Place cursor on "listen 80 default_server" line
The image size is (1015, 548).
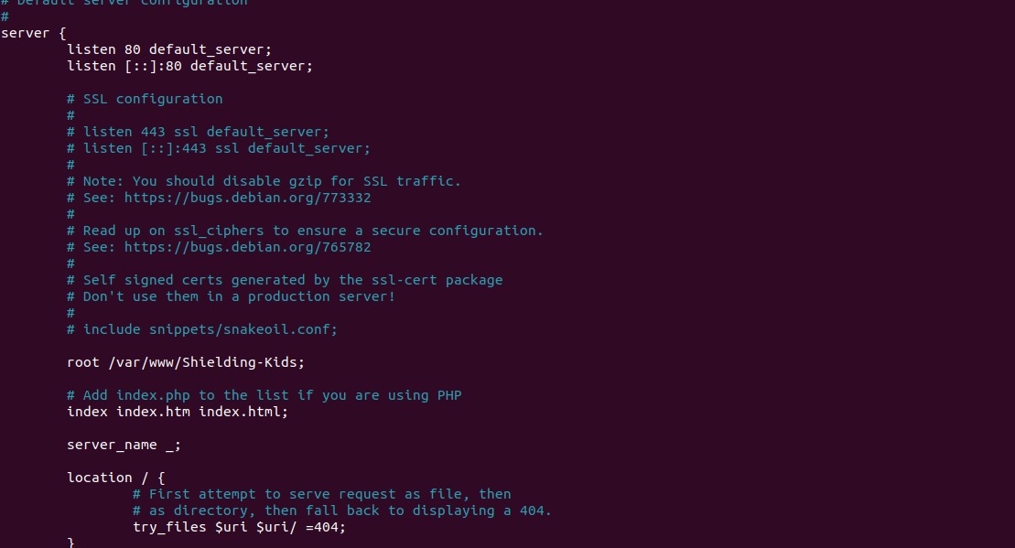click(169, 49)
